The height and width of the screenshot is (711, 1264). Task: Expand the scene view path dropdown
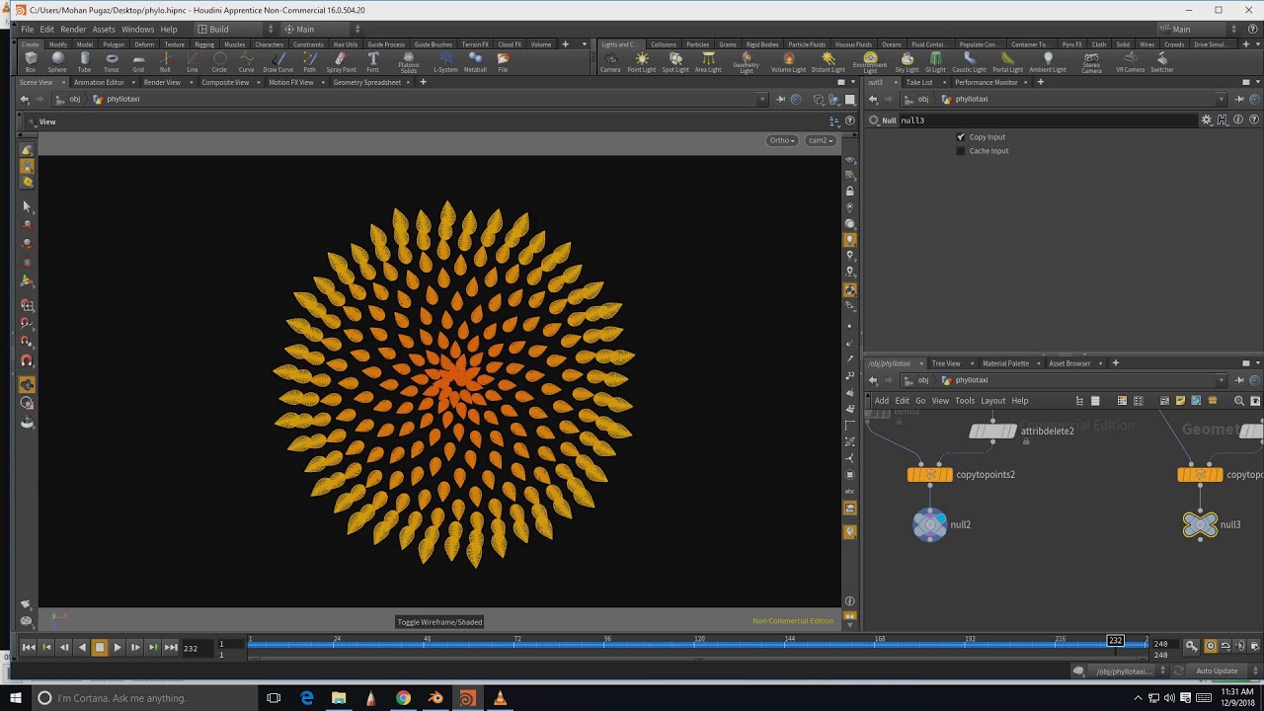pos(762,99)
